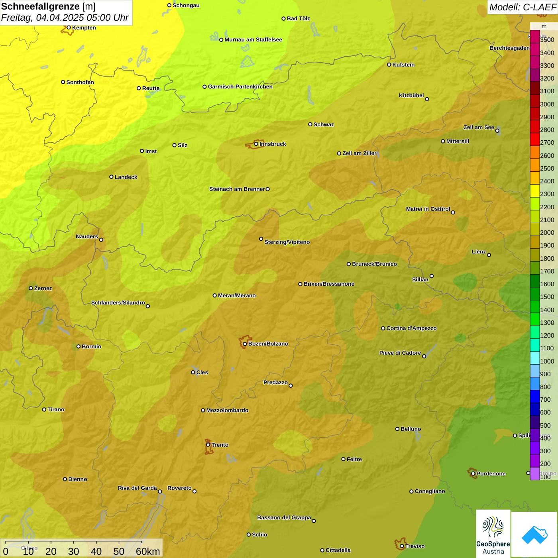
Task: Select the Bozen/Bolzano city marker
Action: (x=245, y=344)
